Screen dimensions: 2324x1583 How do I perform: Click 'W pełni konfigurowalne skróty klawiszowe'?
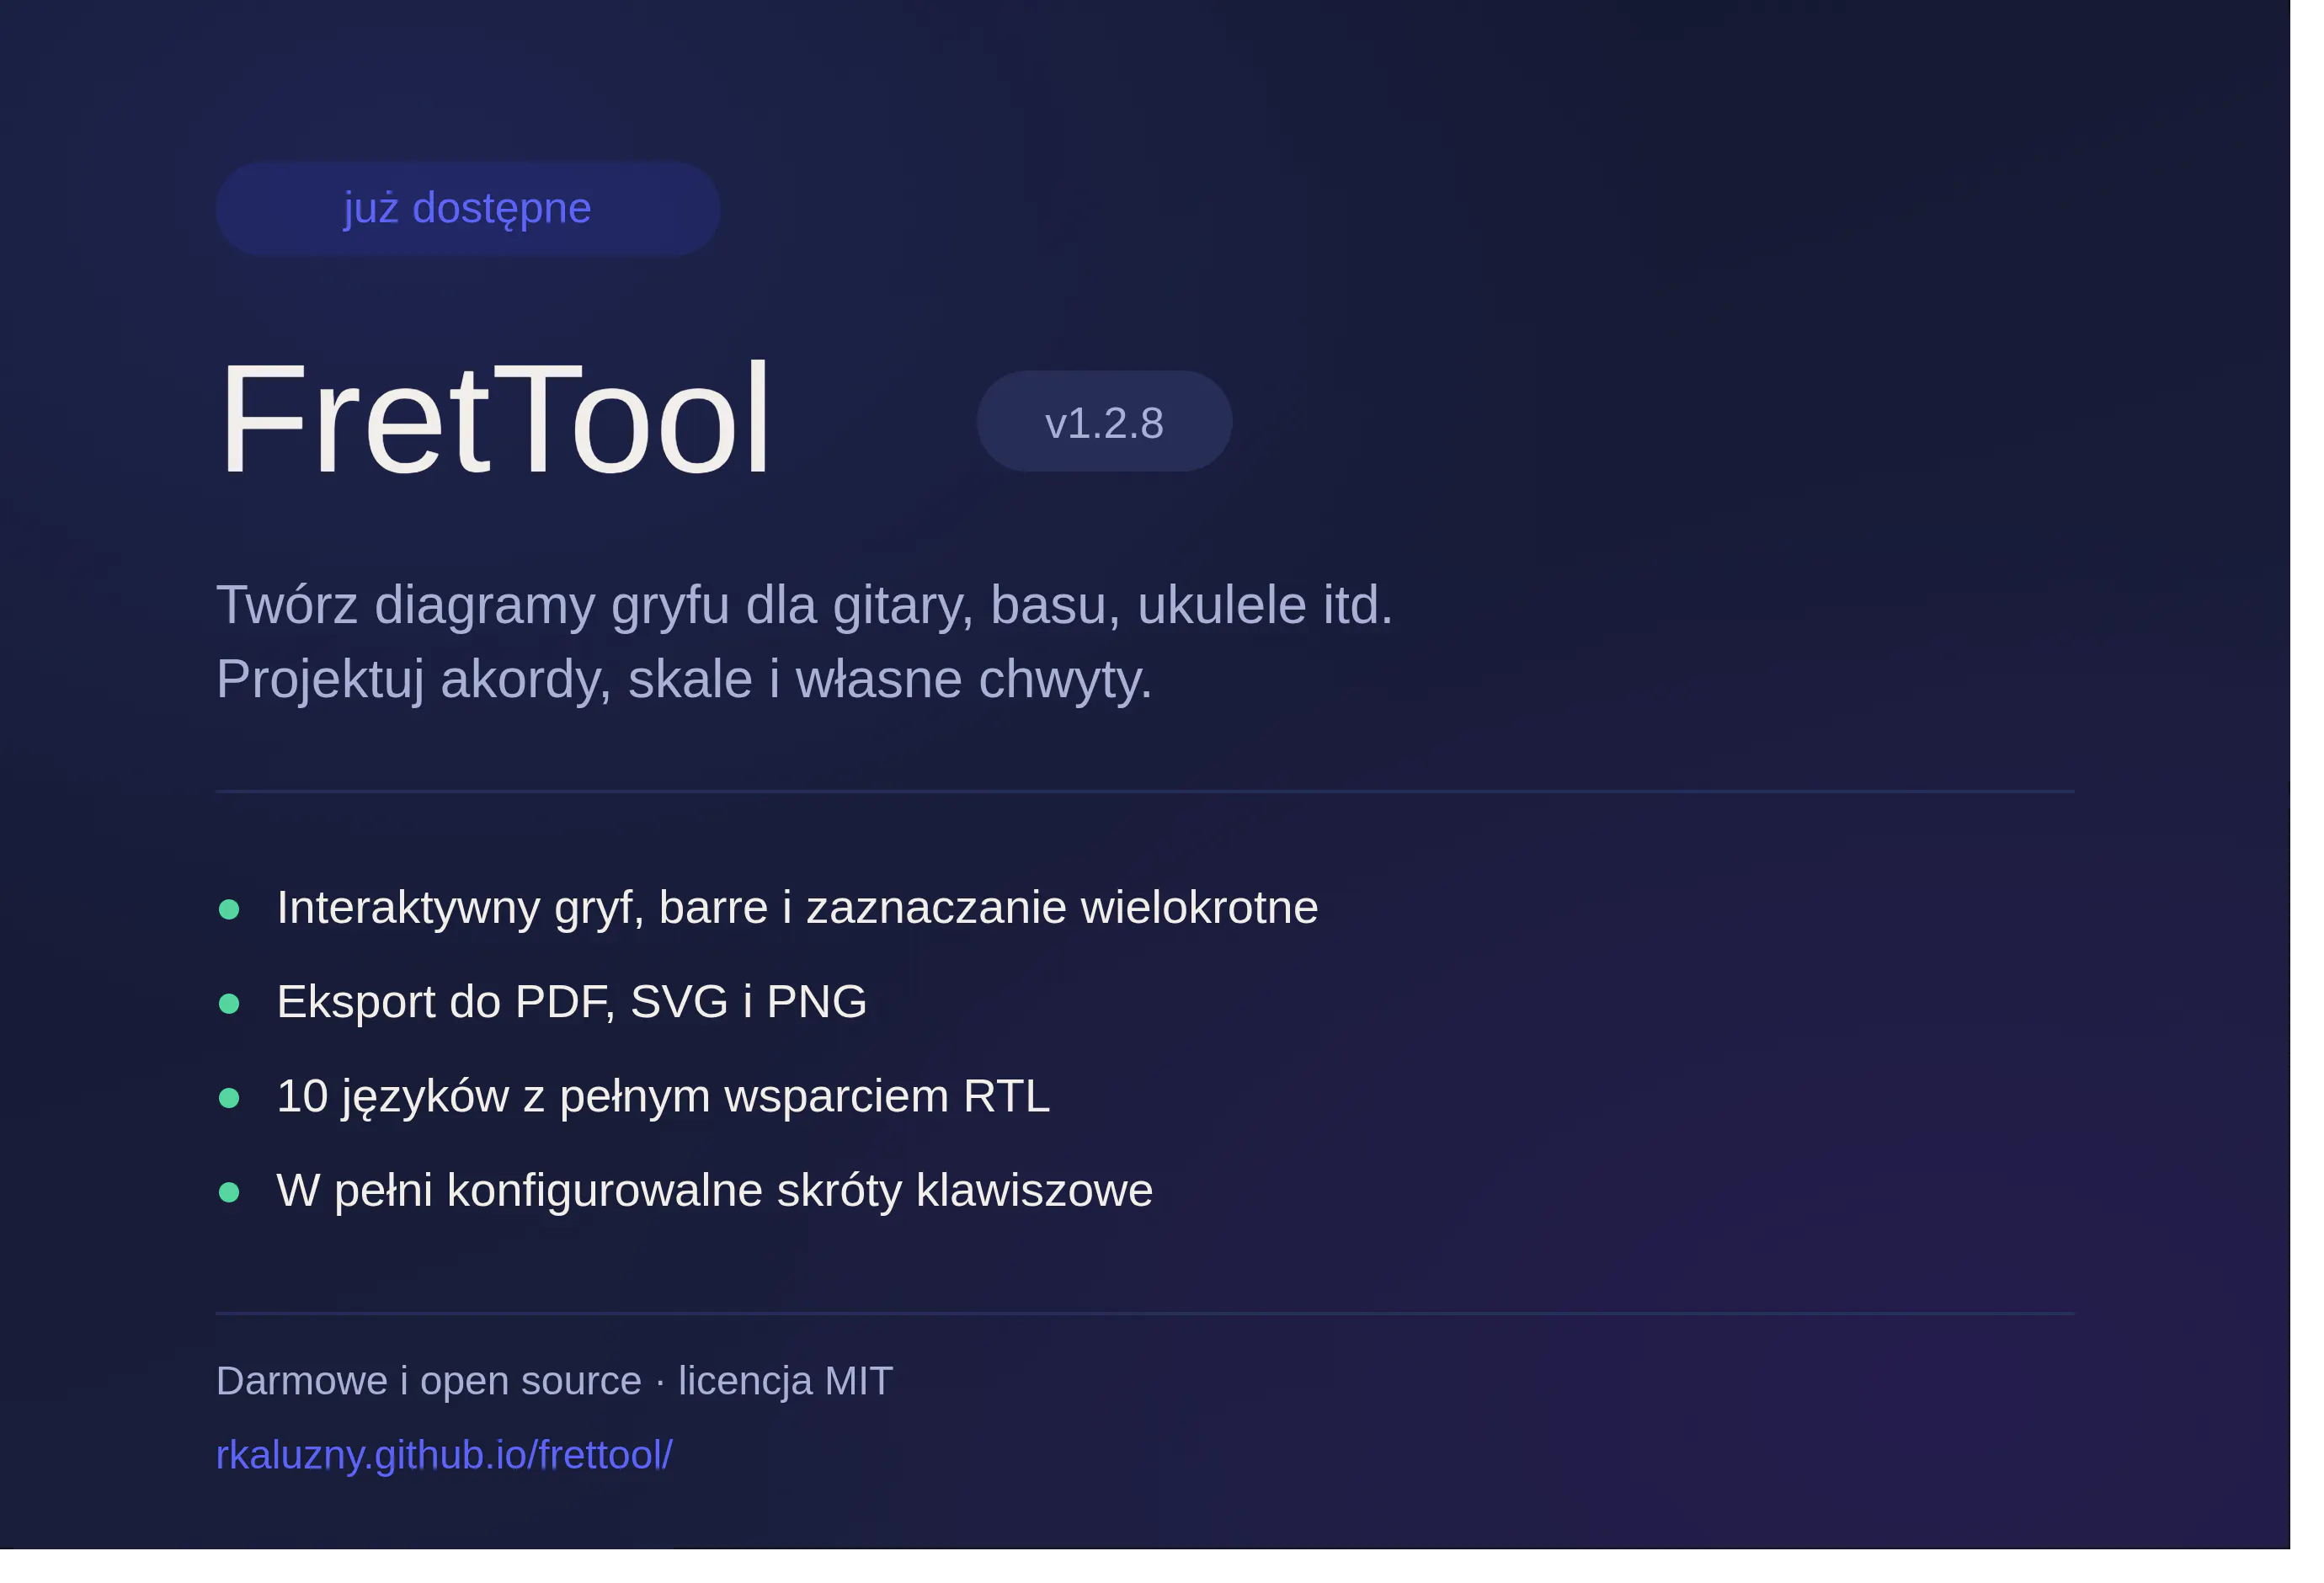point(714,1191)
